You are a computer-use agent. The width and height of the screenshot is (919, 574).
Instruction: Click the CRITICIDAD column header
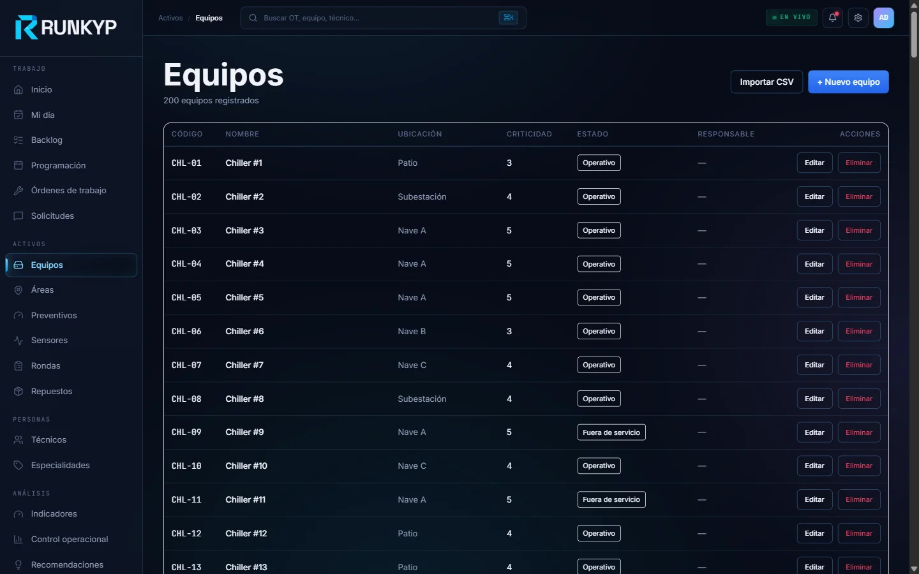pos(529,134)
